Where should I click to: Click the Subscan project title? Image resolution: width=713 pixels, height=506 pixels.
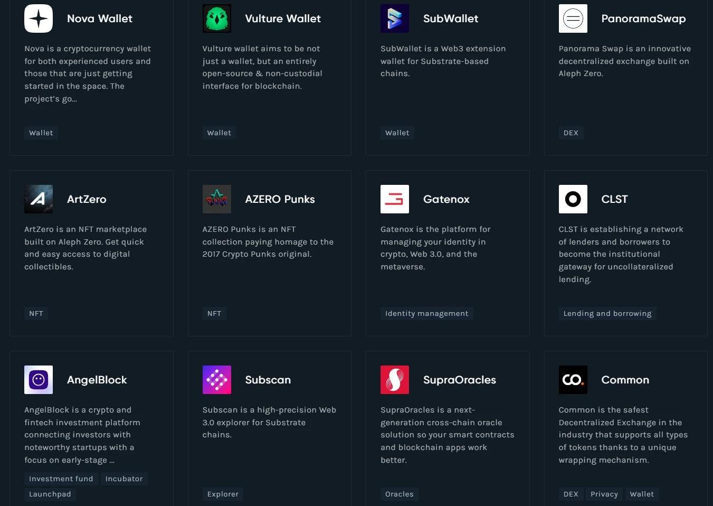(x=268, y=380)
